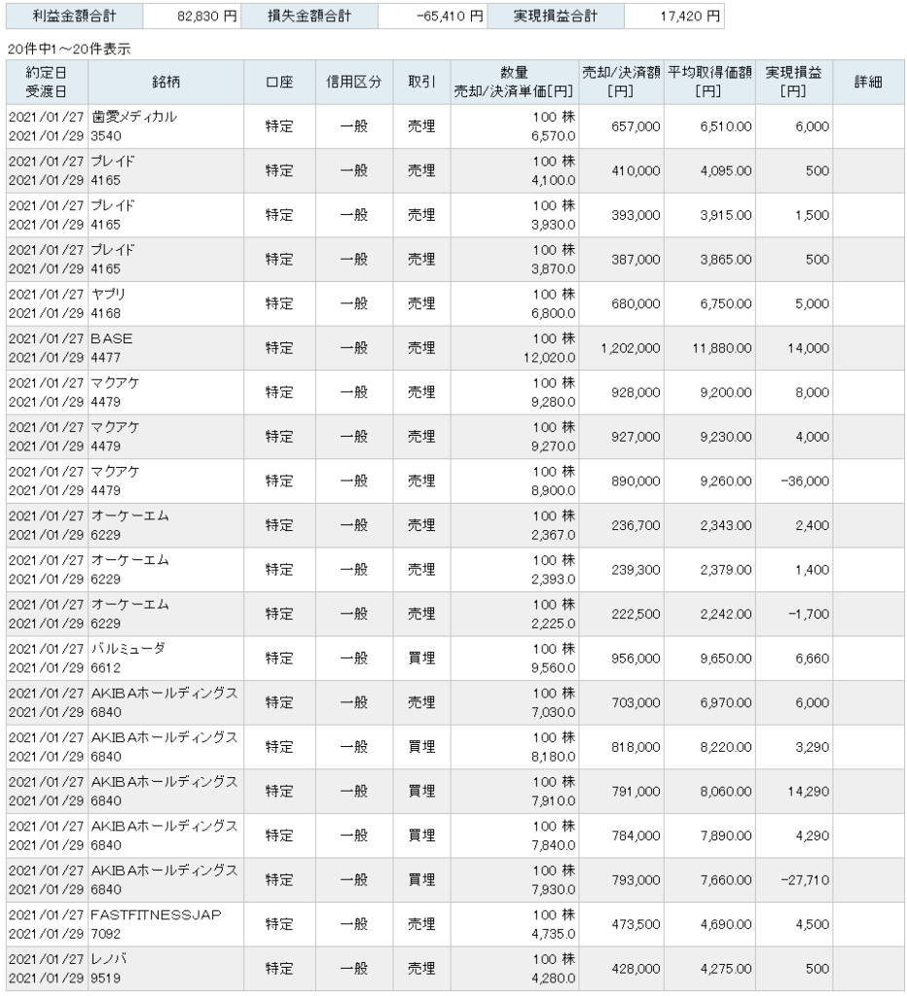Click the 信用区分 column header
This screenshot has height=996, width=907.
click(x=354, y=82)
